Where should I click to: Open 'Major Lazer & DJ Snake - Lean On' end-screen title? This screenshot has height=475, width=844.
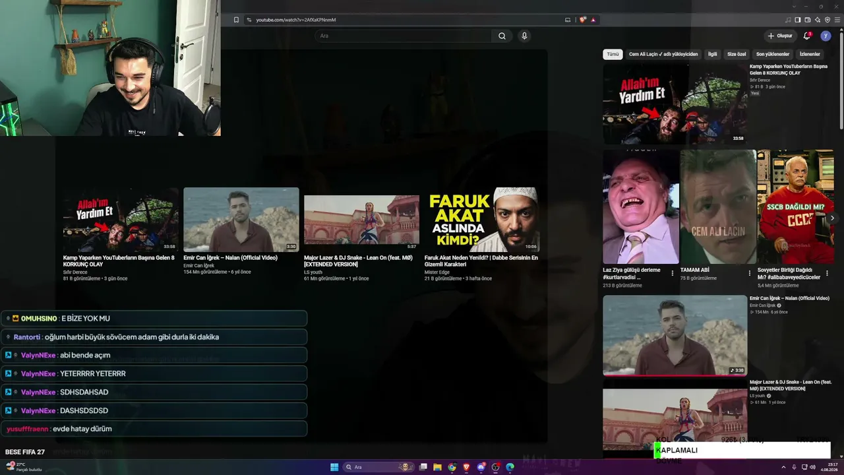(358, 261)
